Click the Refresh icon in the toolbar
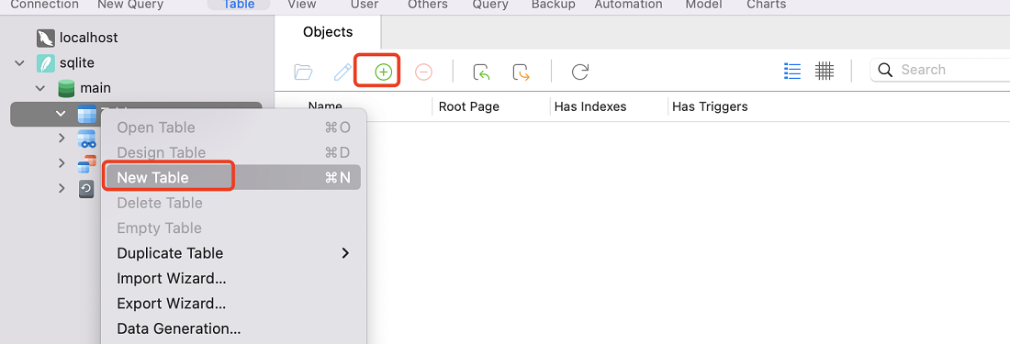The image size is (1010, 344). (579, 72)
